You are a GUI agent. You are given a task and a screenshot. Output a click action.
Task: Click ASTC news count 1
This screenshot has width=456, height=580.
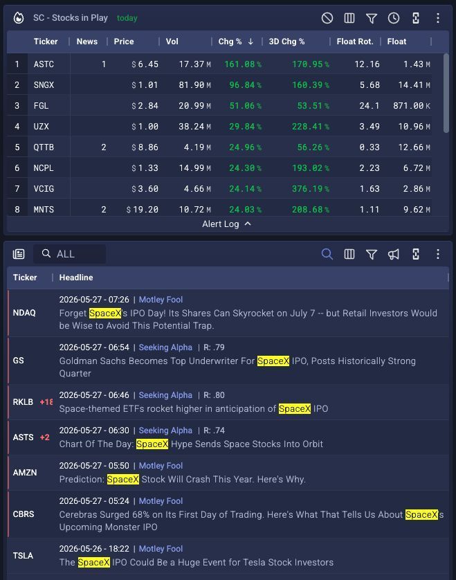pos(104,64)
